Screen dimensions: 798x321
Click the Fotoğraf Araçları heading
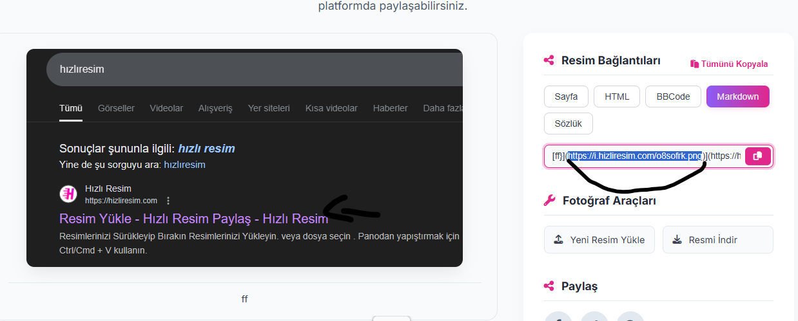point(609,201)
